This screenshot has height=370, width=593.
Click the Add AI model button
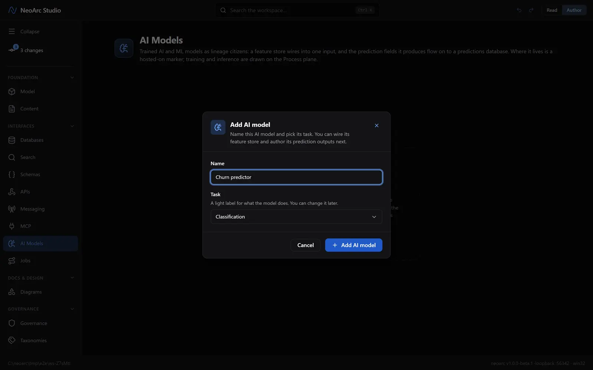point(354,245)
